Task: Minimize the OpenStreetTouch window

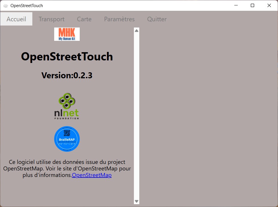Action: pyautogui.click(x=236, y=5)
